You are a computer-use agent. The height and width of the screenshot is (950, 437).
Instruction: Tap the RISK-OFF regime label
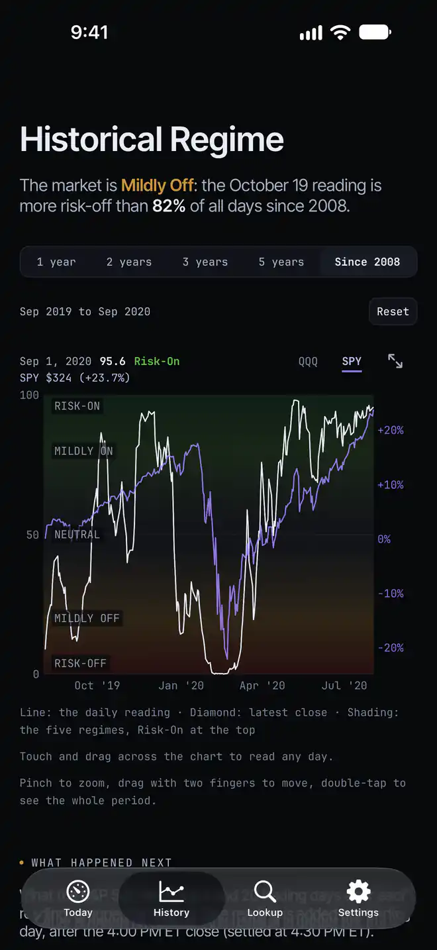pos(80,663)
